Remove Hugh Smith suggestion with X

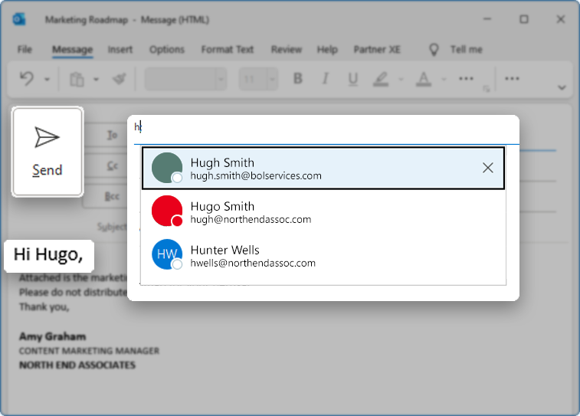pos(488,168)
